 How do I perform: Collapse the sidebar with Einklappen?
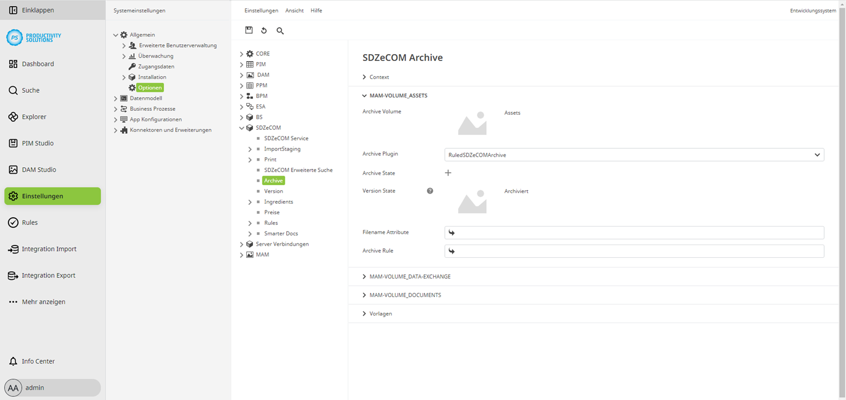point(35,10)
